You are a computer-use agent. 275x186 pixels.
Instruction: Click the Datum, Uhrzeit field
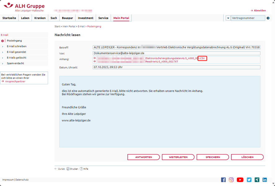176,67
